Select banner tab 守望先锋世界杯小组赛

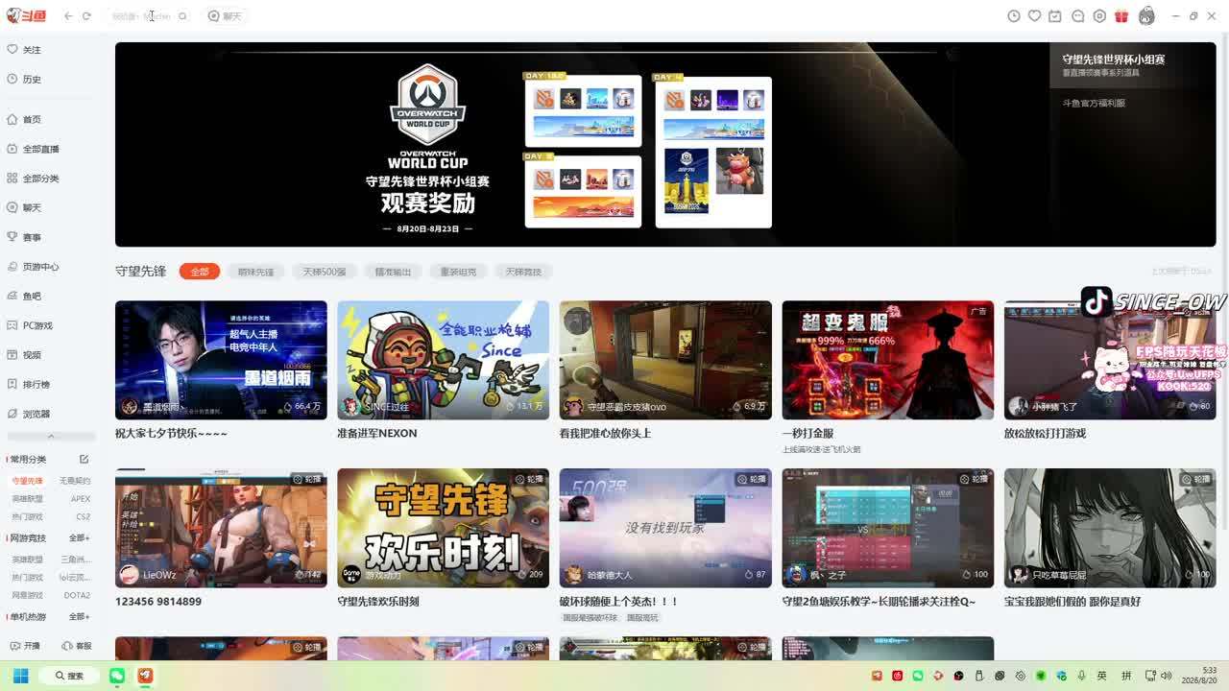(x=1133, y=65)
